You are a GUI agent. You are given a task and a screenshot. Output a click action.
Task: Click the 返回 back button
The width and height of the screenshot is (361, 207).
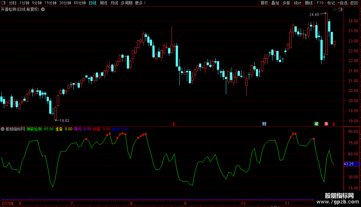(x=354, y=3)
